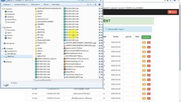
Task: Select the Red Alert 2.exe icon
Action: click(64, 69)
